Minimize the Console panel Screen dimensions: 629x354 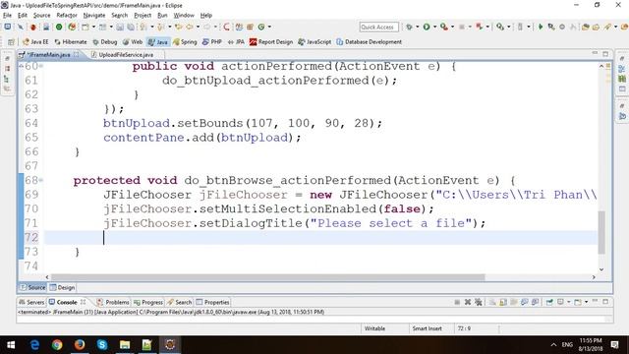595,301
